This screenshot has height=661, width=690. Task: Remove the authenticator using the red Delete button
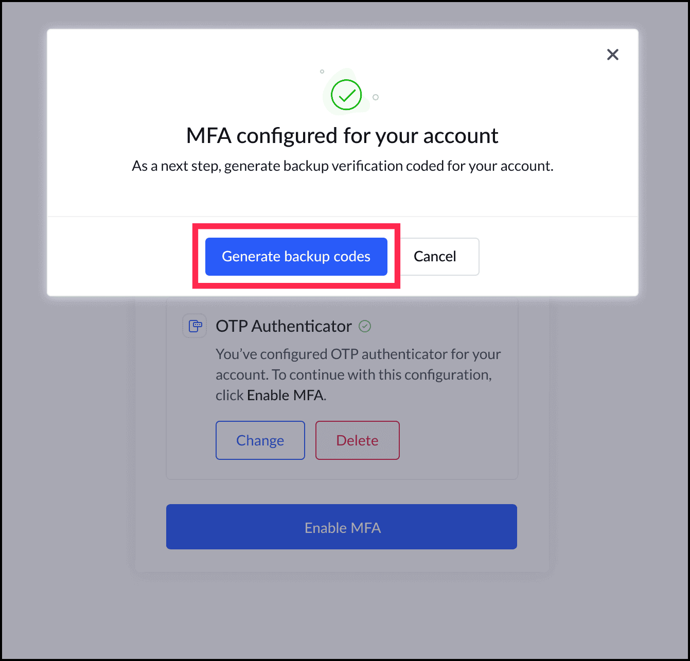[358, 440]
